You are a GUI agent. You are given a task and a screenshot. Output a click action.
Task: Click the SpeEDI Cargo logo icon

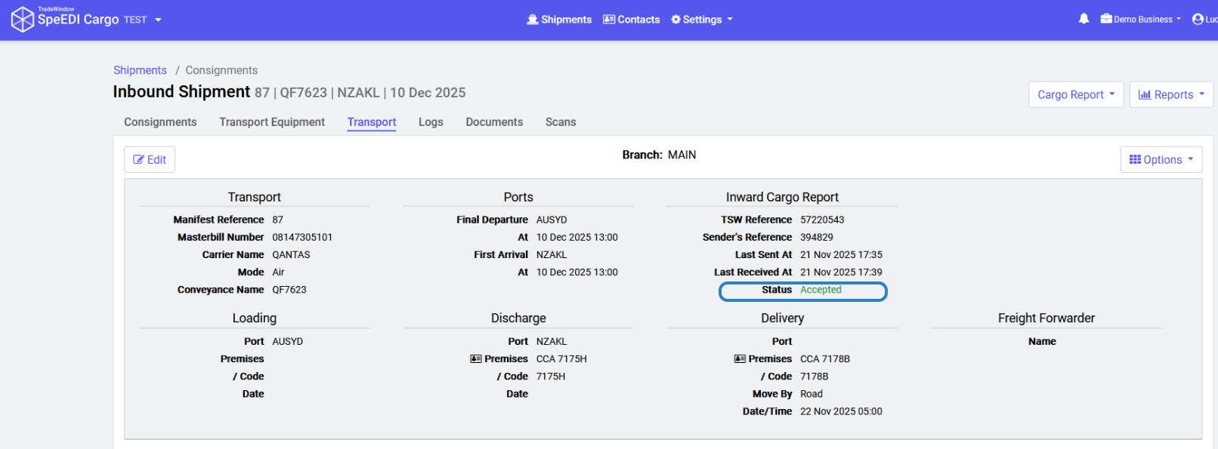coord(22,19)
